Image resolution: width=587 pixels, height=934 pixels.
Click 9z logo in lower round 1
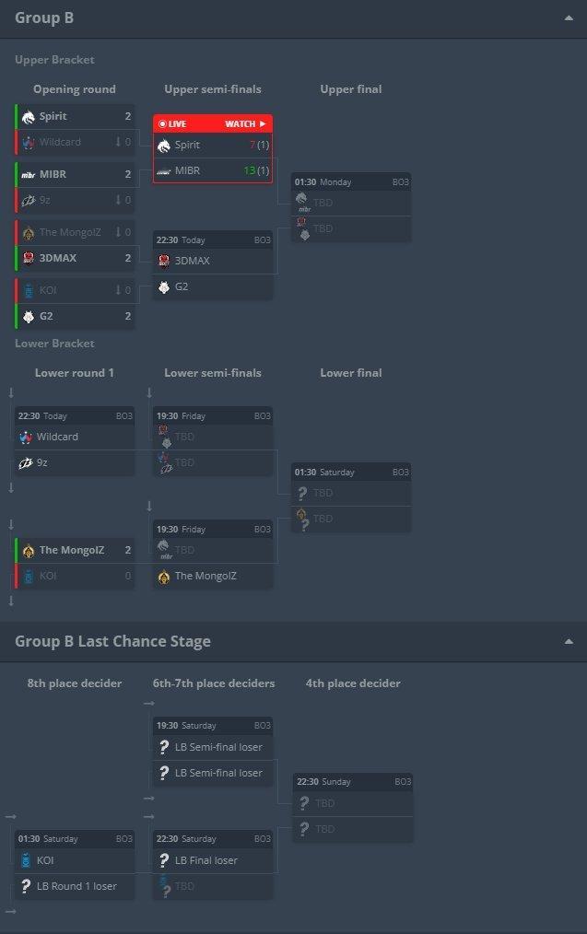pos(26,462)
